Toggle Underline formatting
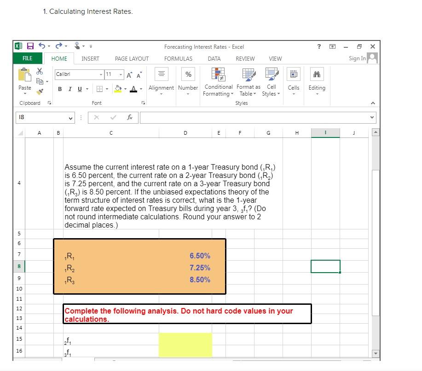 click(80, 89)
